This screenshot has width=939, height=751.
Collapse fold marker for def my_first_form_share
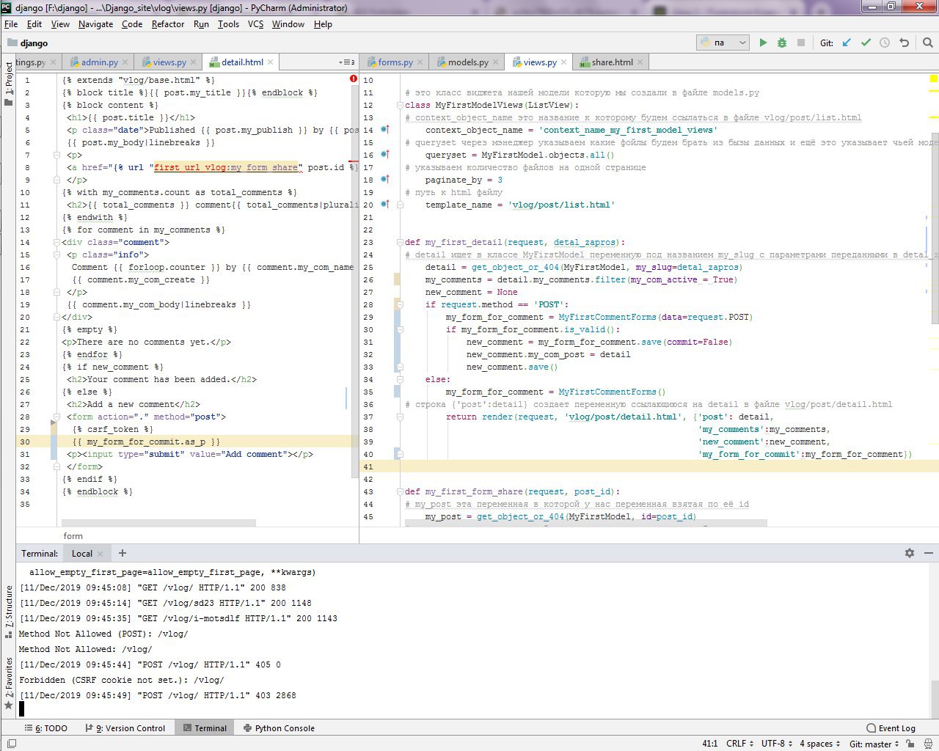(x=401, y=491)
